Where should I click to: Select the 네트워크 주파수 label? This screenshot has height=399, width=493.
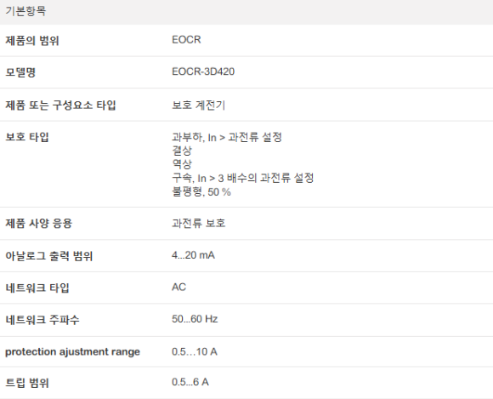(42, 320)
